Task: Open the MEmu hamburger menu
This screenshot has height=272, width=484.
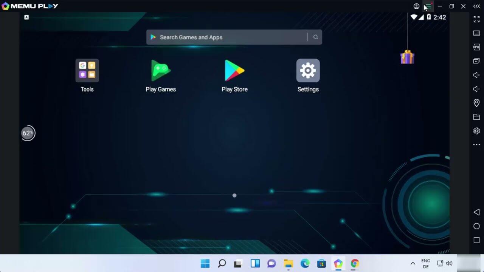Action: [x=428, y=6]
